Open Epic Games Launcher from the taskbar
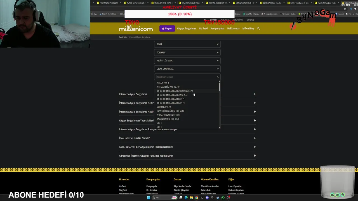Screen dimensions: 358x201 (x=212, y=198)
